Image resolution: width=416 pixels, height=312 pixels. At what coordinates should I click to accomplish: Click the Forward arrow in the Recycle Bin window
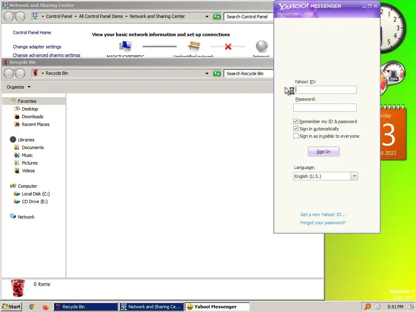pos(20,74)
